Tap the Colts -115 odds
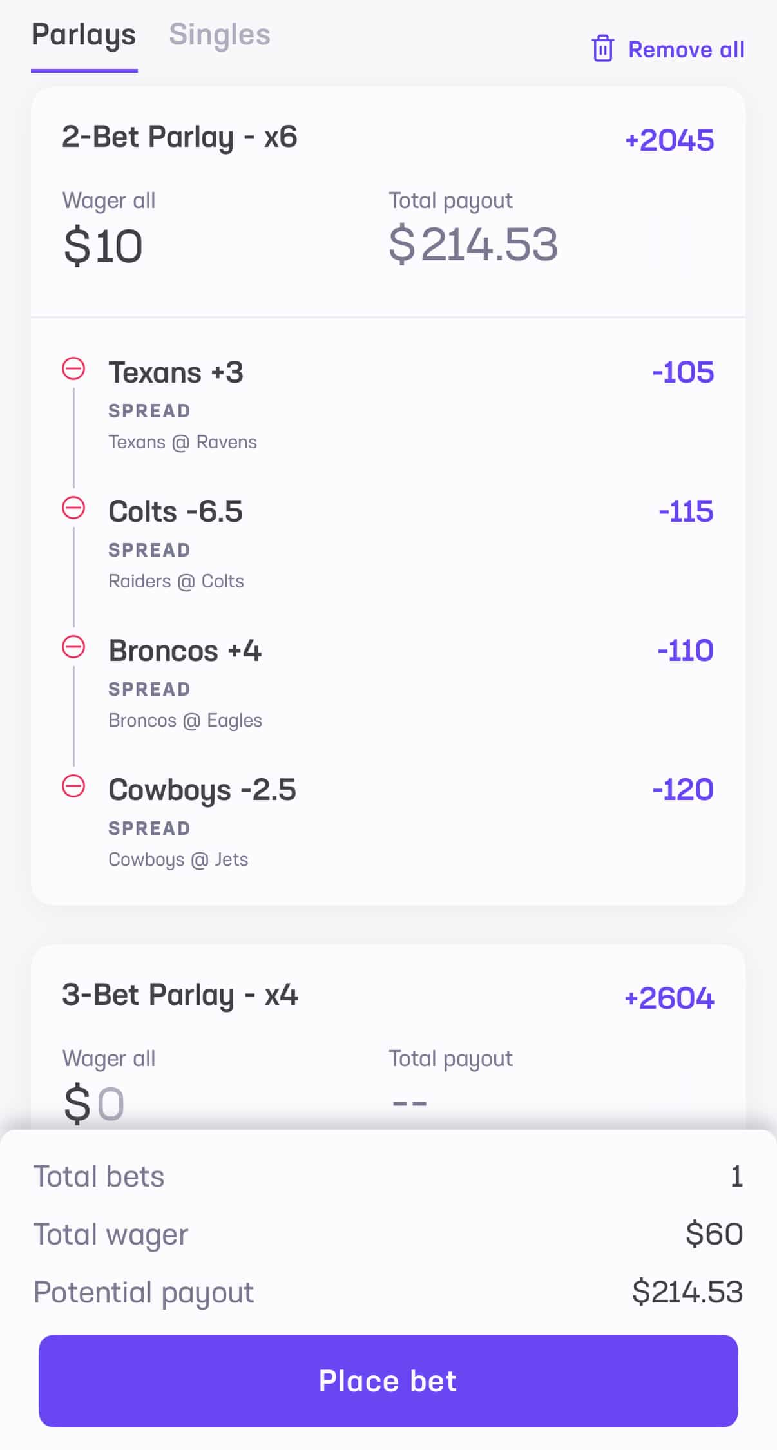The image size is (777, 1450). pos(686,511)
